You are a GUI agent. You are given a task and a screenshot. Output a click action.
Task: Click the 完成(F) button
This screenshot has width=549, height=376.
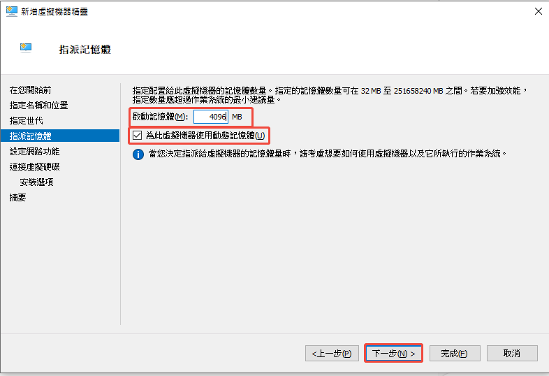pyautogui.click(x=455, y=353)
